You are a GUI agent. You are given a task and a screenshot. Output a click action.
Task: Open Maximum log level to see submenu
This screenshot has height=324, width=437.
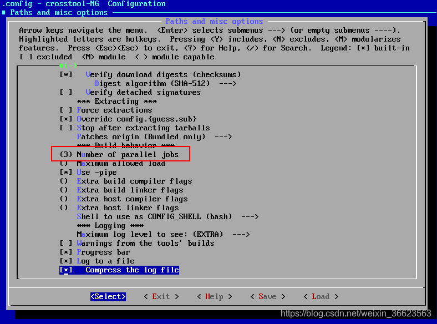[163, 235]
